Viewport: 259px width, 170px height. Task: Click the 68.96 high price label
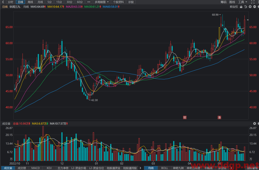pyautogui.click(x=216, y=15)
